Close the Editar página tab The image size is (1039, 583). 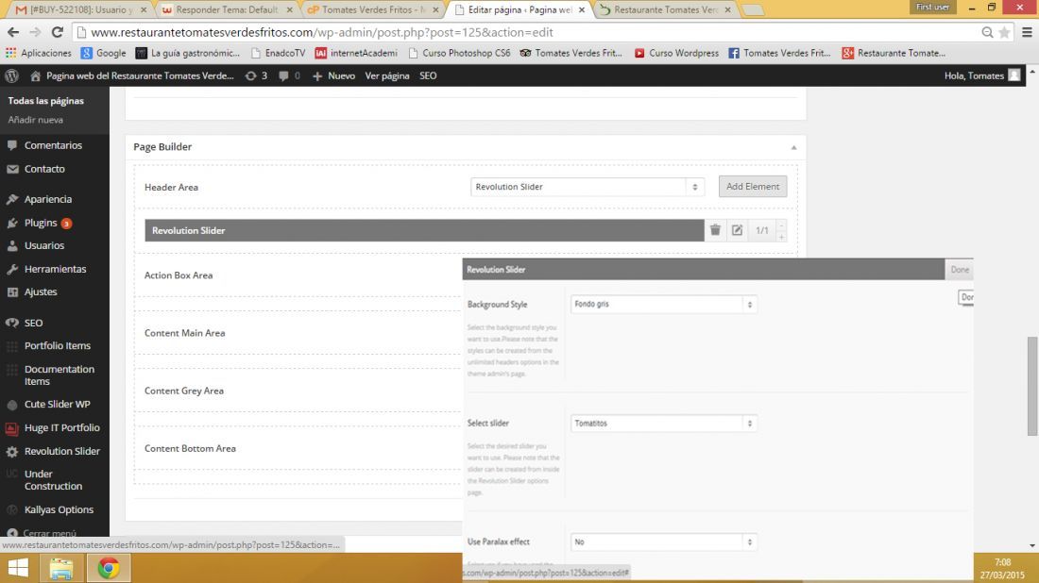pos(581,10)
